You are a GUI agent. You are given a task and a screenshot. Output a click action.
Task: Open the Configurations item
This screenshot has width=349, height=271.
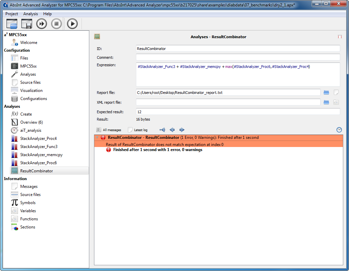(x=33, y=98)
